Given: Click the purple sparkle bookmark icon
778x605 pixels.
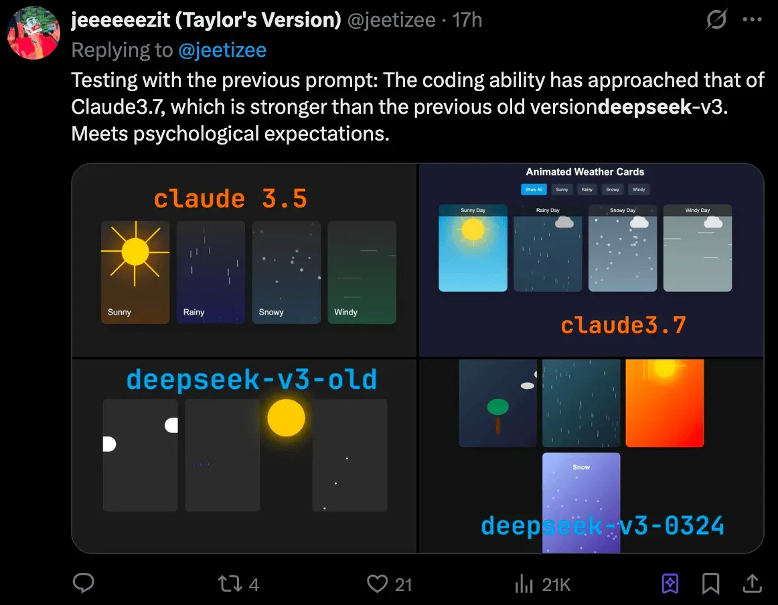Looking at the screenshot, I should pos(670,584).
